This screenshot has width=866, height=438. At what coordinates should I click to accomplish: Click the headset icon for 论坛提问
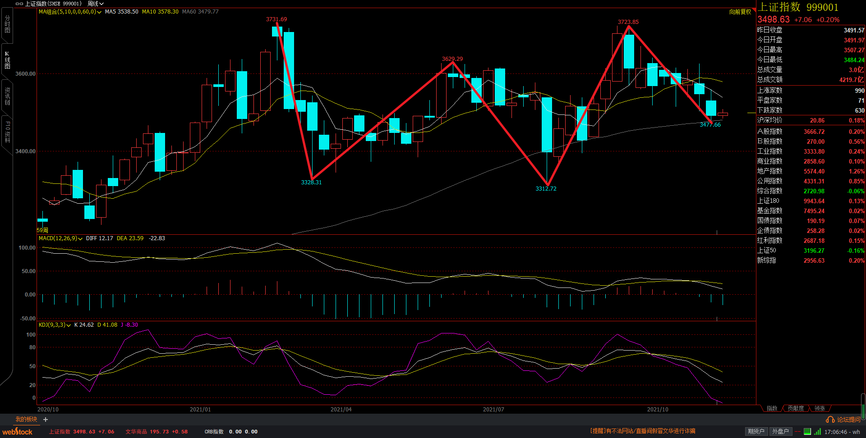829,420
